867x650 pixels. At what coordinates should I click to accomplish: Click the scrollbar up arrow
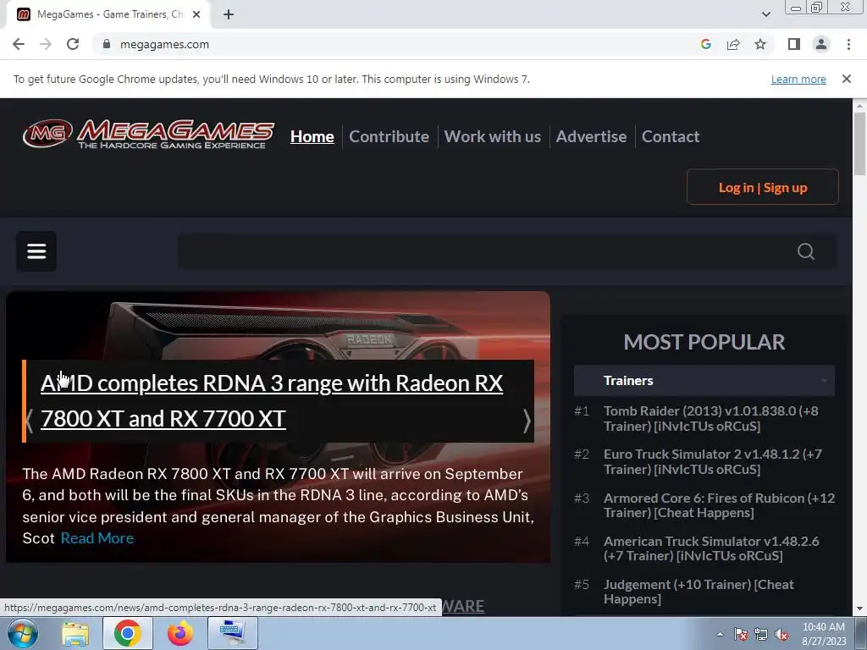click(x=859, y=106)
